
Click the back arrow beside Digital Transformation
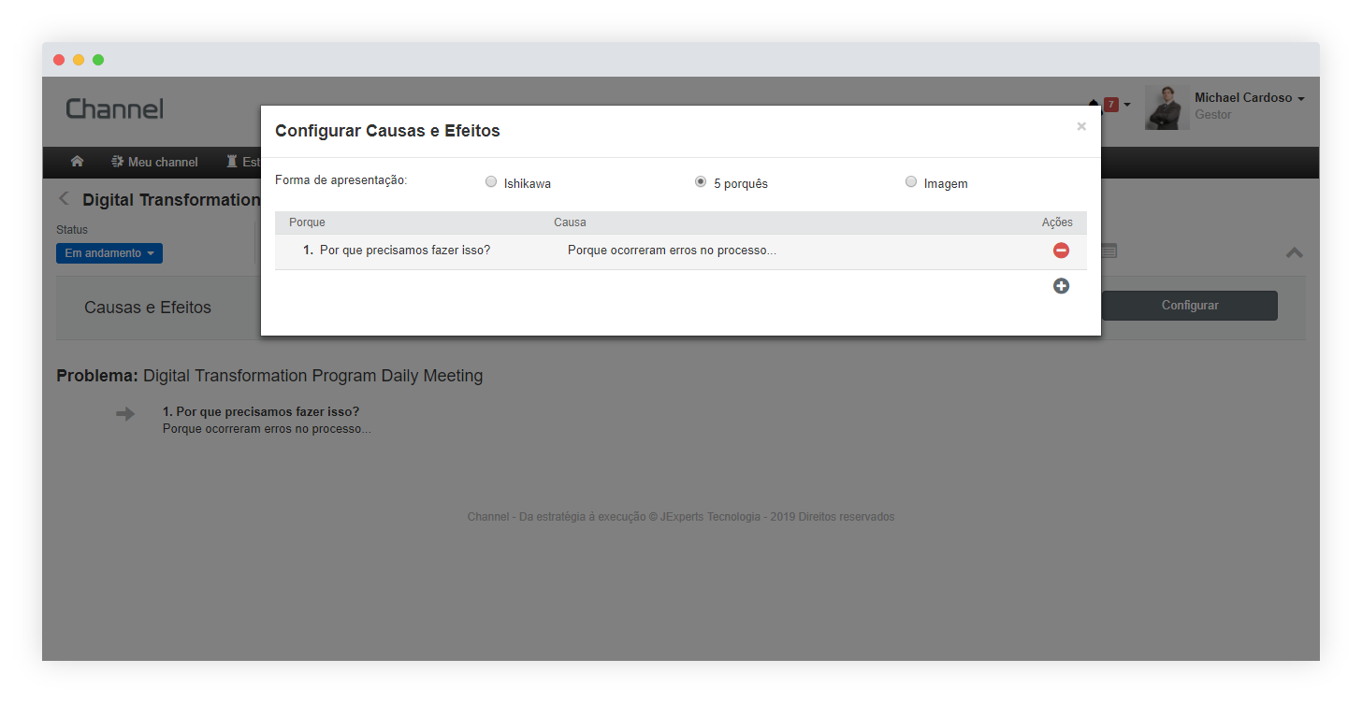click(x=64, y=199)
